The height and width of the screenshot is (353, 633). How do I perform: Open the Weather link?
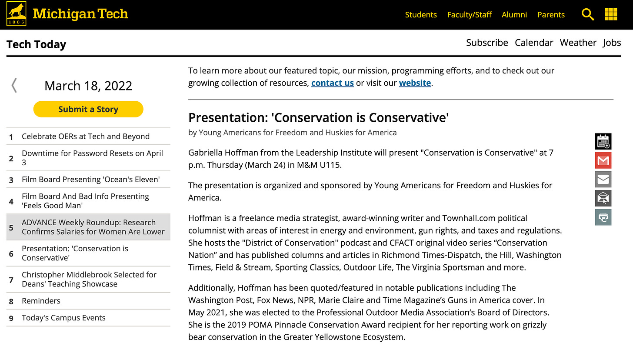(578, 43)
